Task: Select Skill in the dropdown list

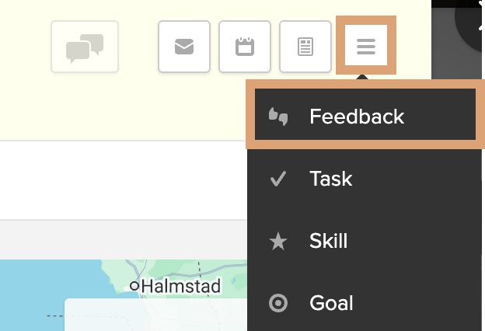Action: pyautogui.click(x=328, y=241)
